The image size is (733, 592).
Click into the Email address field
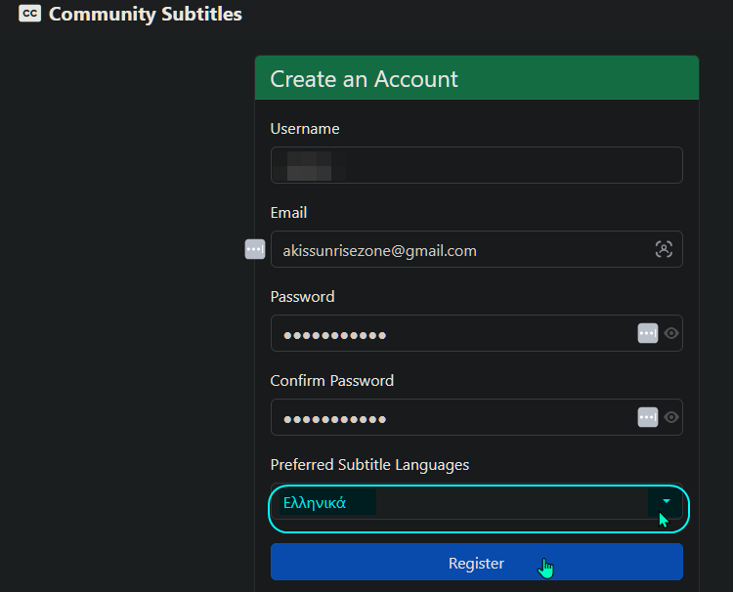[459, 249]
